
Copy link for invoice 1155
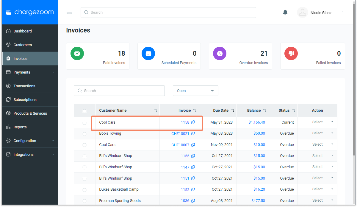[x=193, y=156]
